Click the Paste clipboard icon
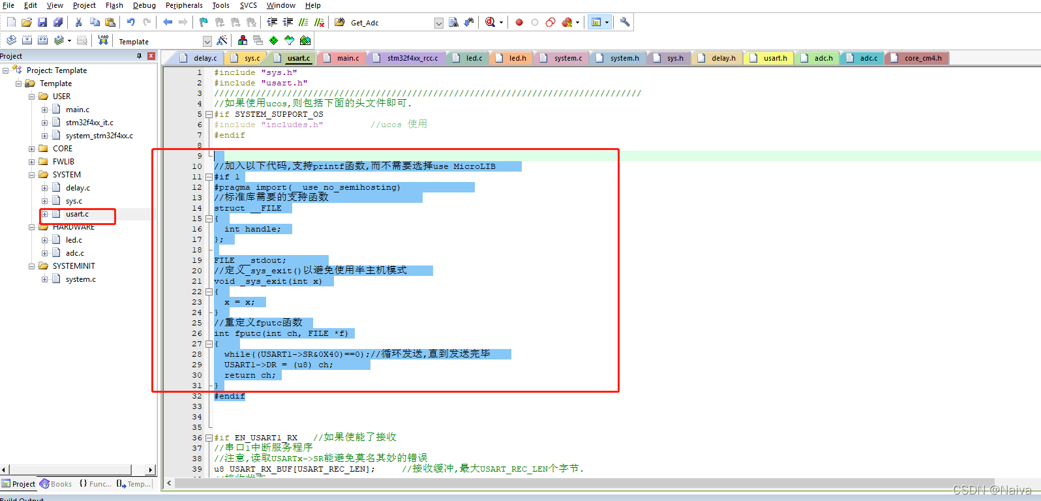The width and height of the screenshot is (1041, 501). click(x=110, y=22)
